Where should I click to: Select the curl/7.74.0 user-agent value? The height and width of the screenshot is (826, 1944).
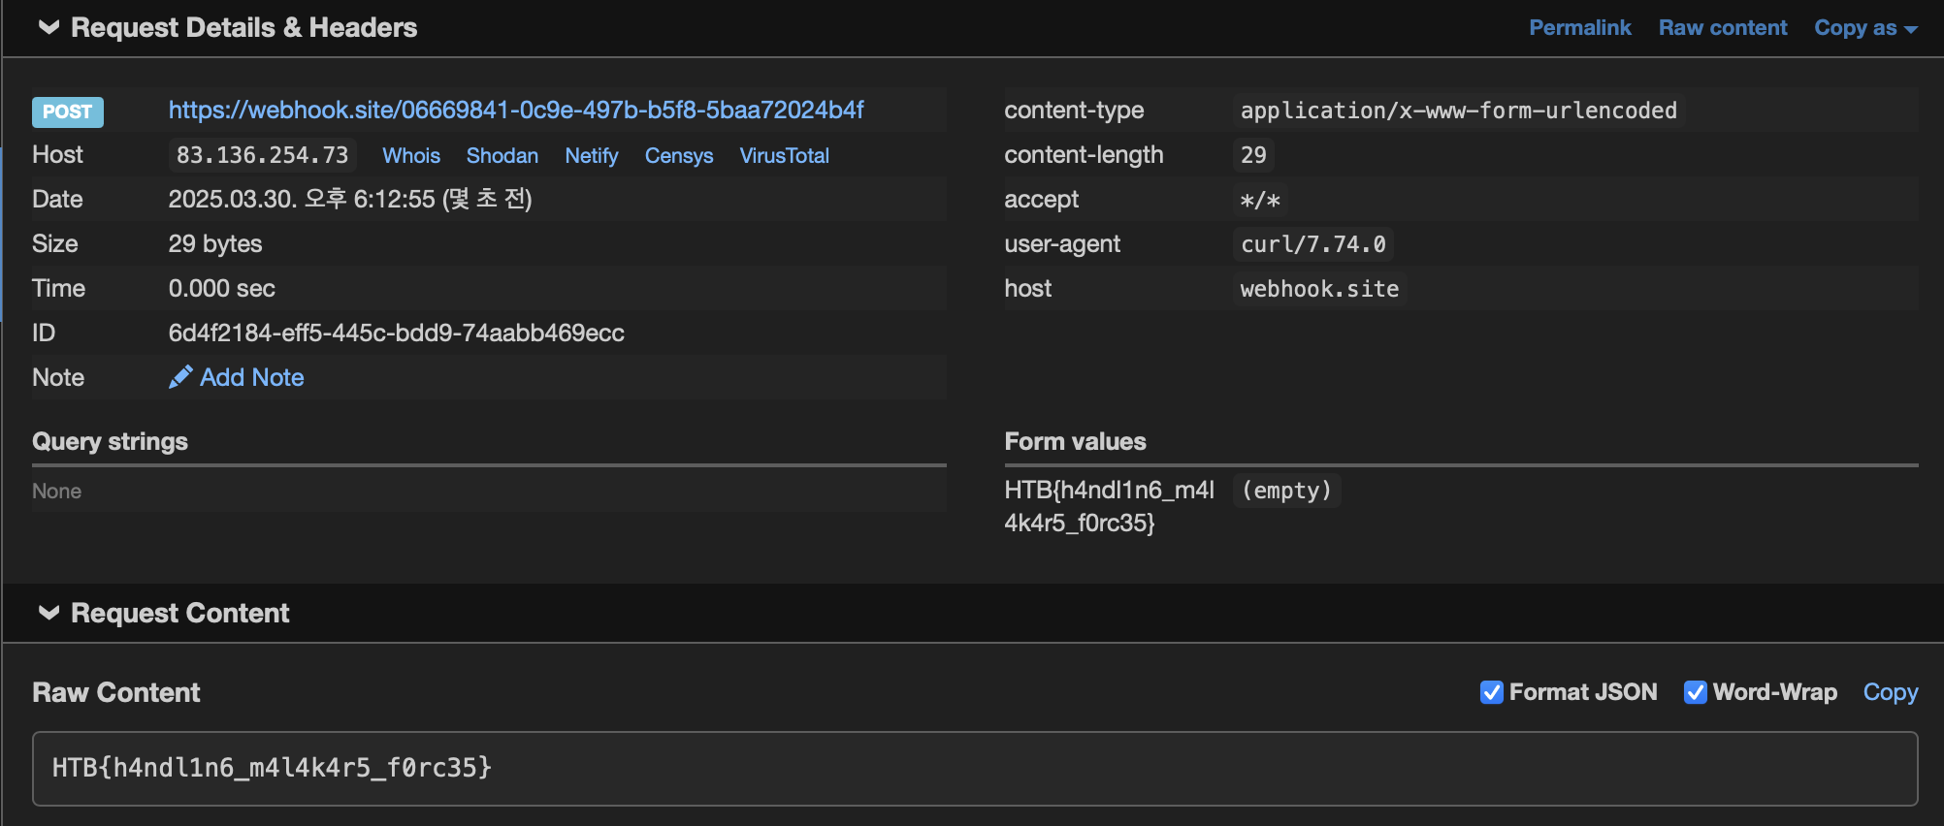coord(1312,244)
